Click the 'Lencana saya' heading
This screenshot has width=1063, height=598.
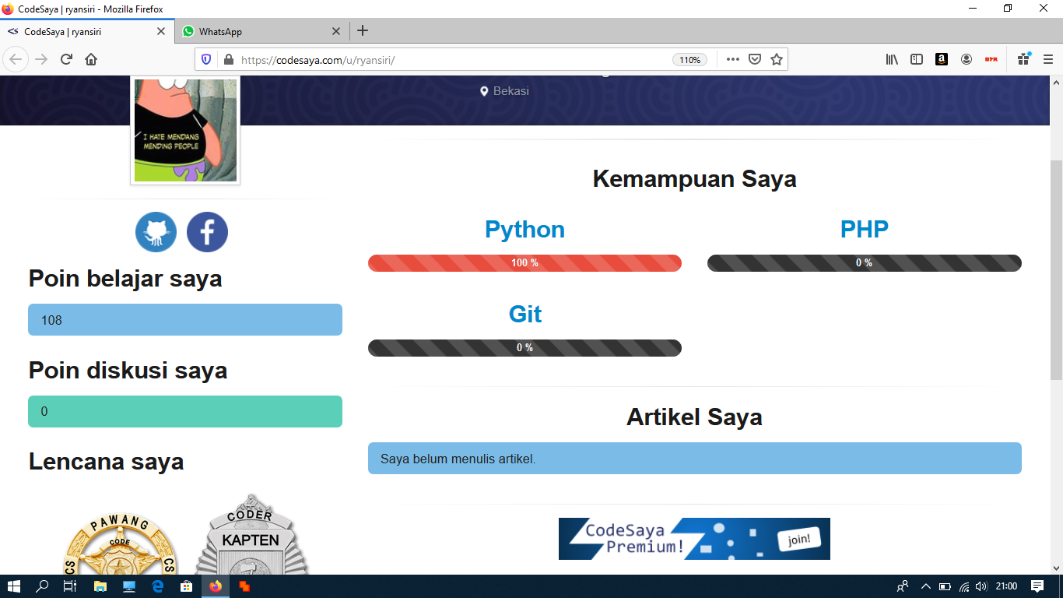coord(107,462)
